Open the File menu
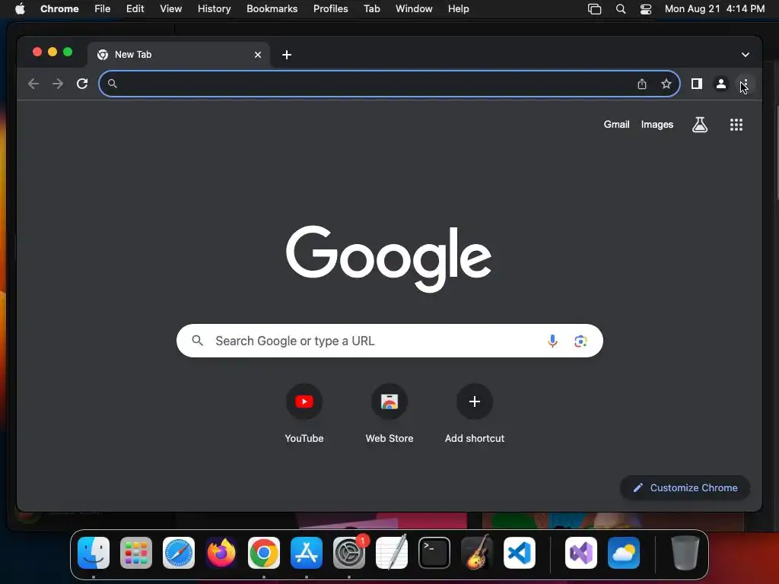The width and height of the screenshot is (779, 584). (103, 9)
